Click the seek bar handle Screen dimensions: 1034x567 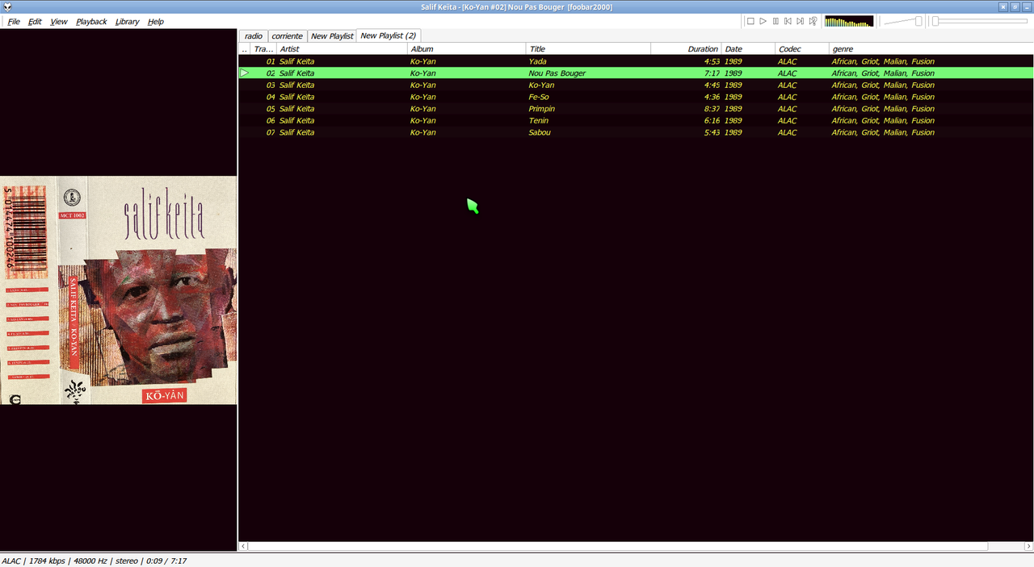pos(935,21)
